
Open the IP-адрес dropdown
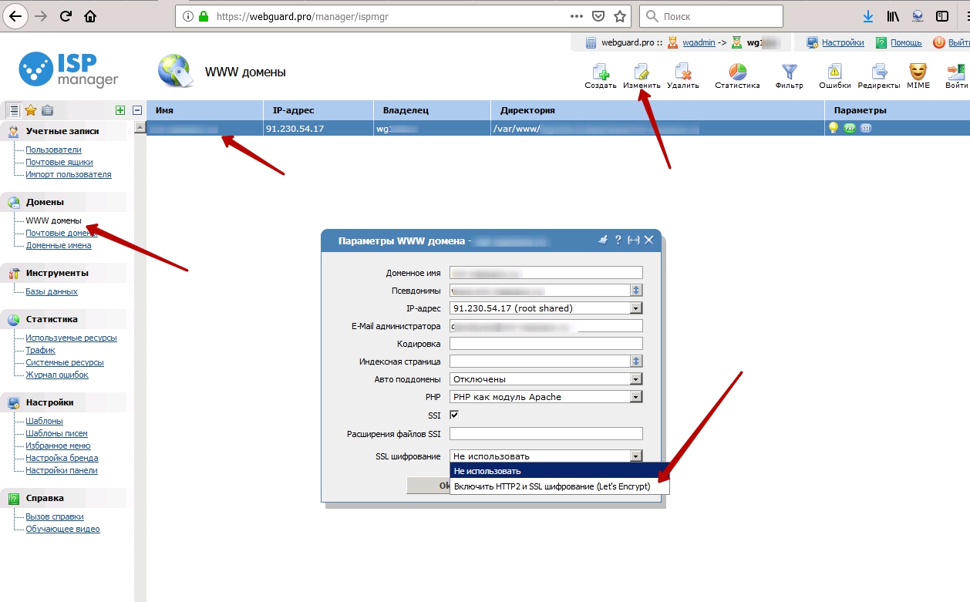point(636,308)
